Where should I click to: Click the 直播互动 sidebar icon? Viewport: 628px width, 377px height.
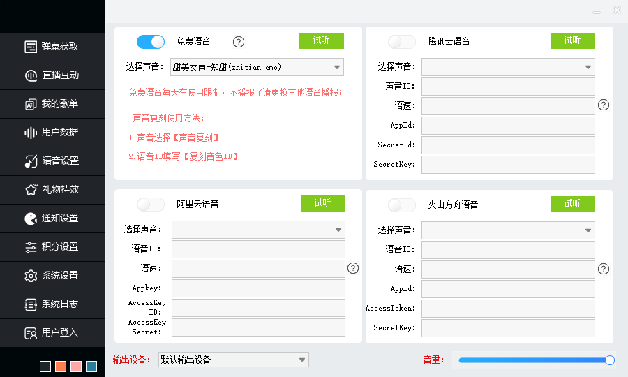coord(31,75)
